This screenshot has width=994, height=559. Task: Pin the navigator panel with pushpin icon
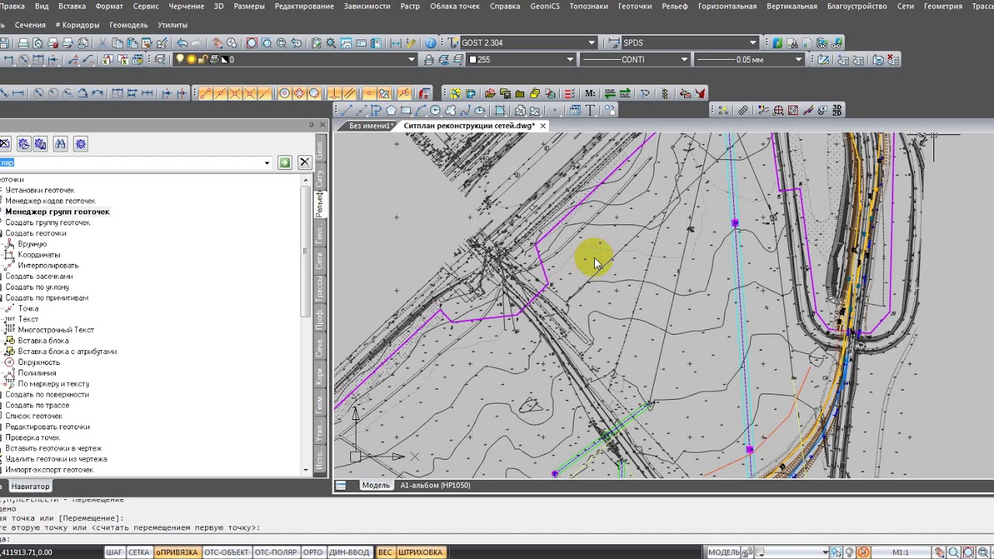click(311, 124)
